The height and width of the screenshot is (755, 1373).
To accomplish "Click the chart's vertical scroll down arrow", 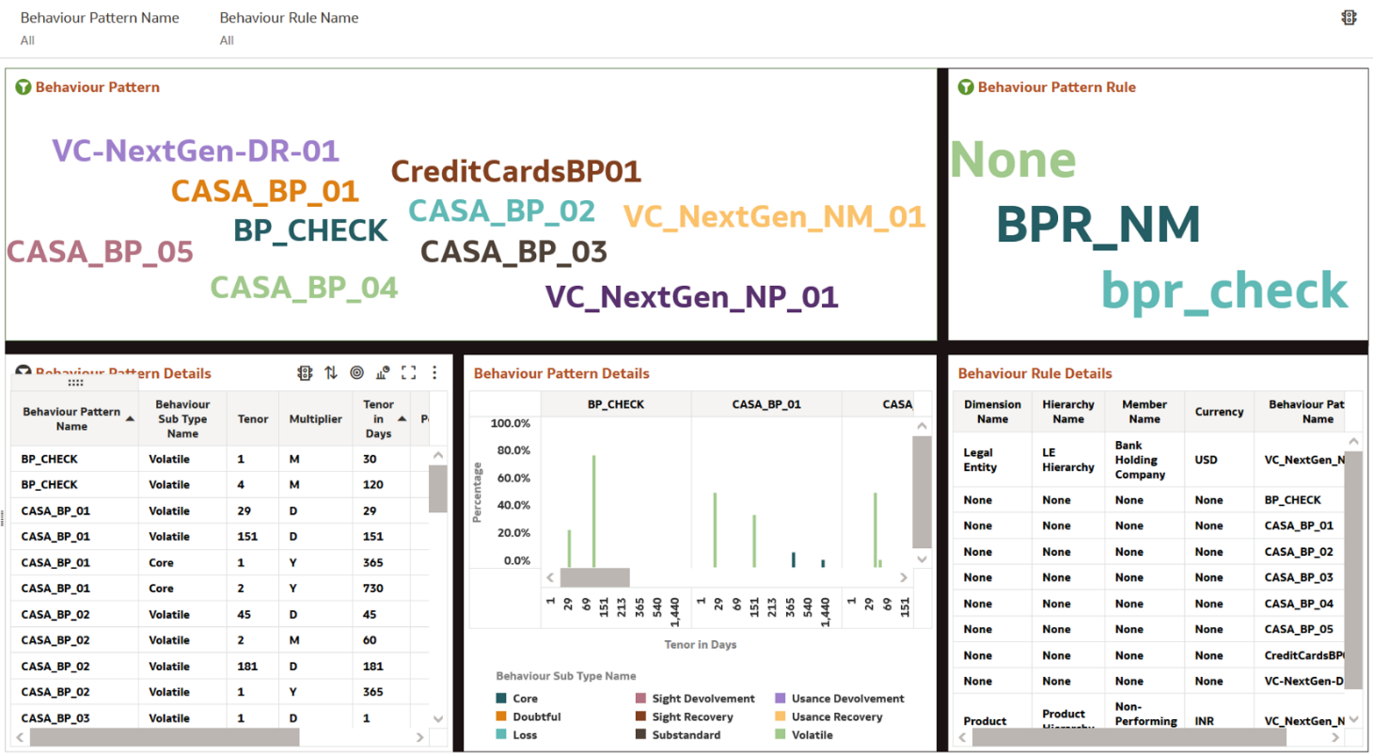I will coord(922,558).
